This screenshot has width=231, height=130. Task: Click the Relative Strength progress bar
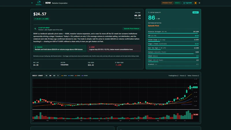pos(173,33)
